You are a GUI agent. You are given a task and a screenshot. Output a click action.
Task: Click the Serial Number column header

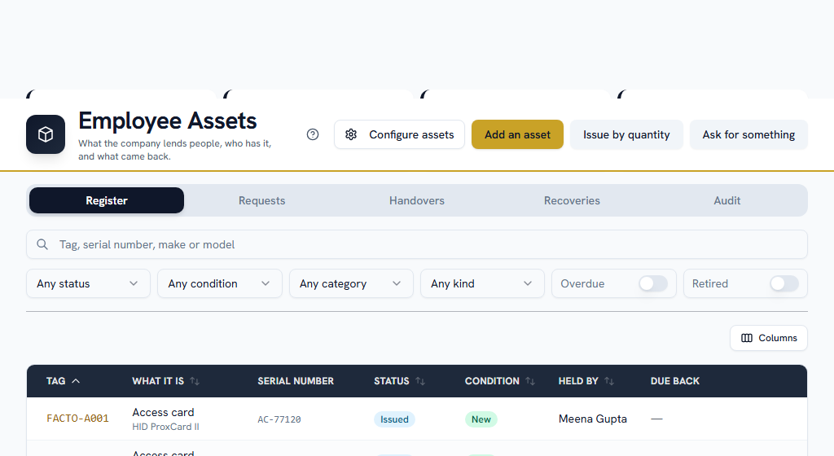pyautogui.click(x=296, y=381)
